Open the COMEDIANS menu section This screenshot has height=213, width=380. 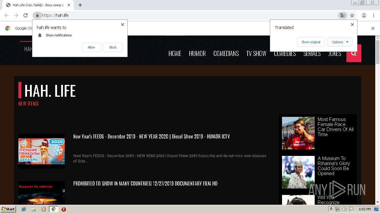(x=226, y=54)
